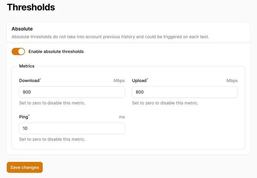Screen dimensions: 257x178
Task: Focus the Download threshold input field
Action: pos(72,92)
